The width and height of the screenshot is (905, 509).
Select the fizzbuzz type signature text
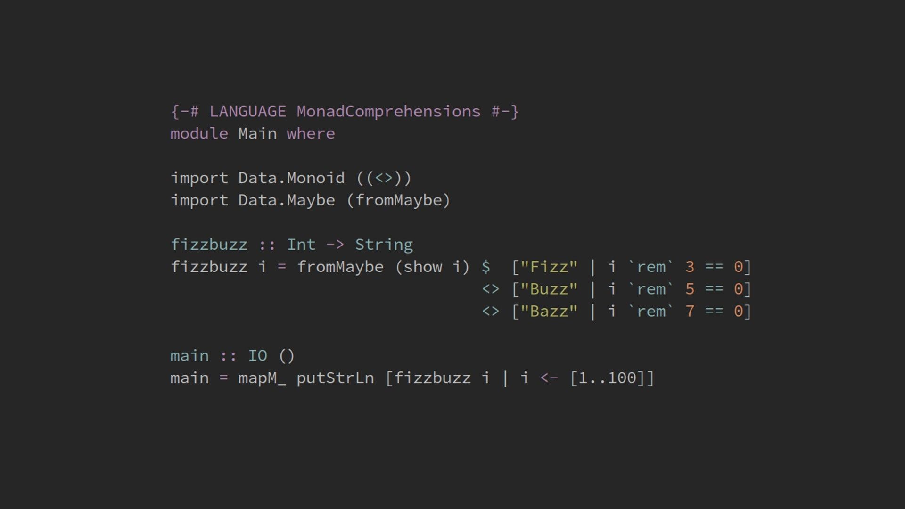tap(291, 244)
